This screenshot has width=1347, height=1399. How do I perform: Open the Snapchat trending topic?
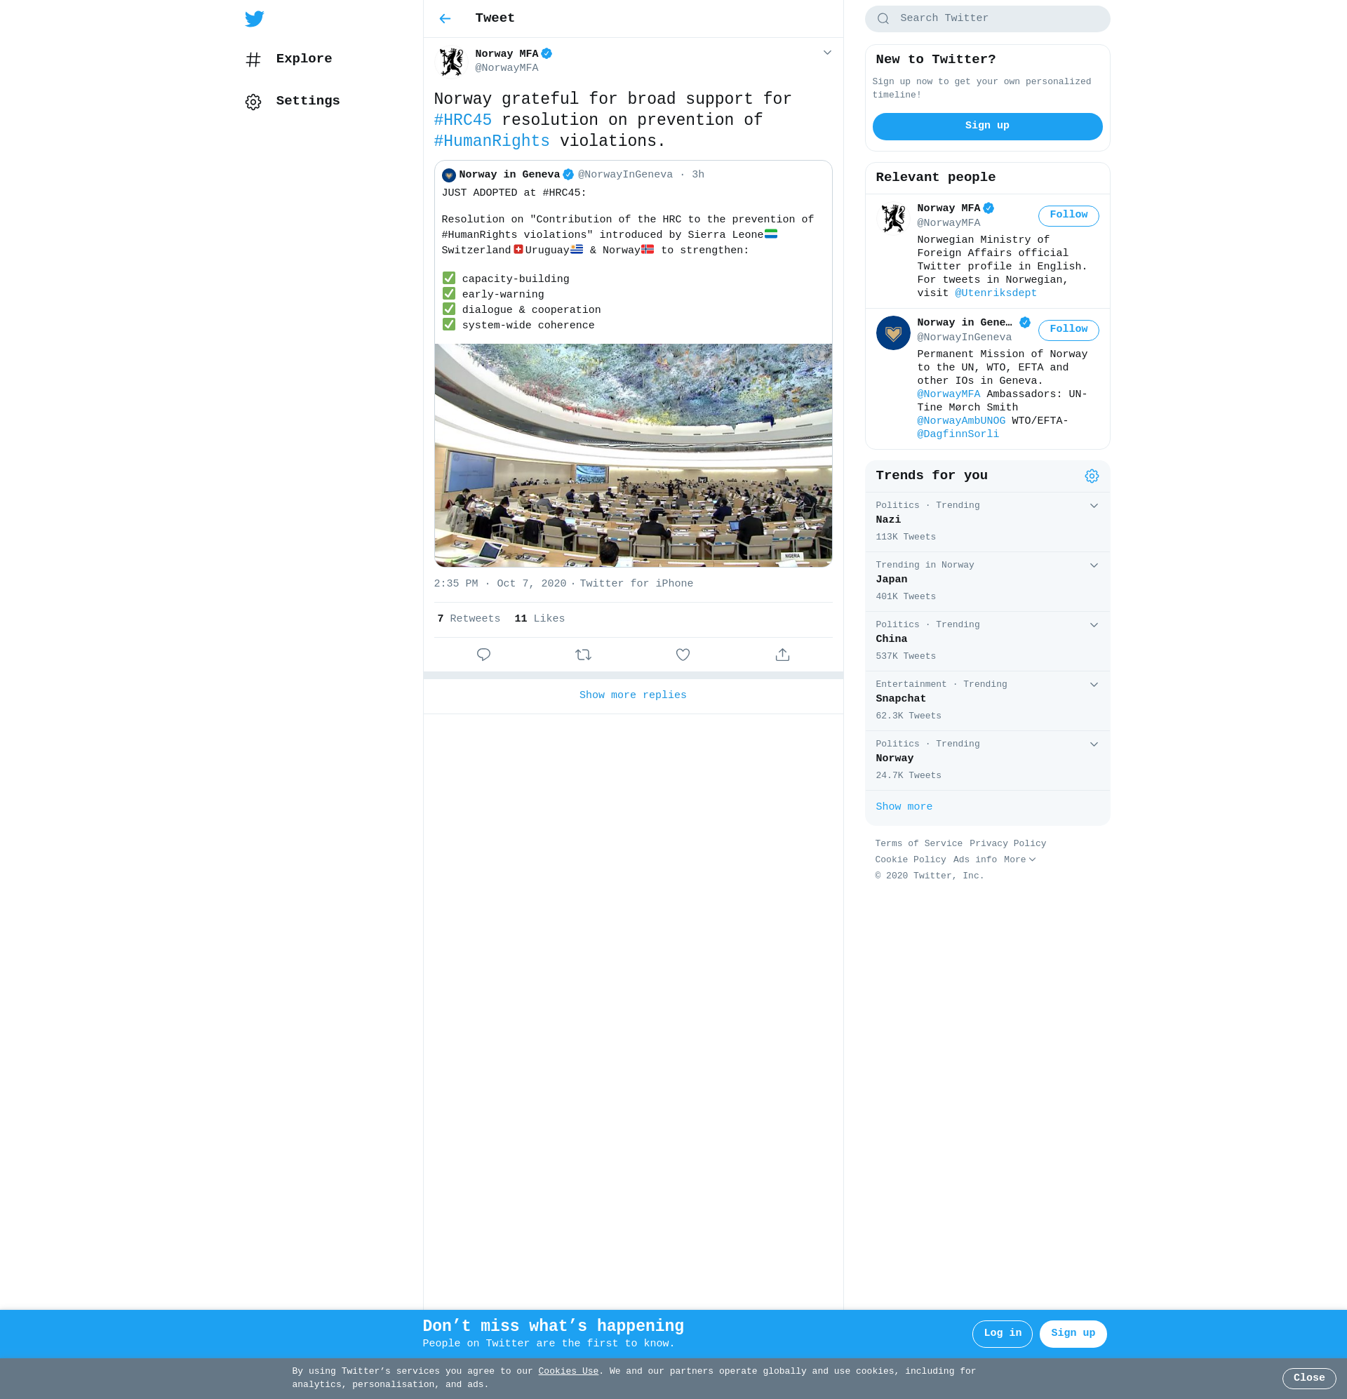point(987,701)
